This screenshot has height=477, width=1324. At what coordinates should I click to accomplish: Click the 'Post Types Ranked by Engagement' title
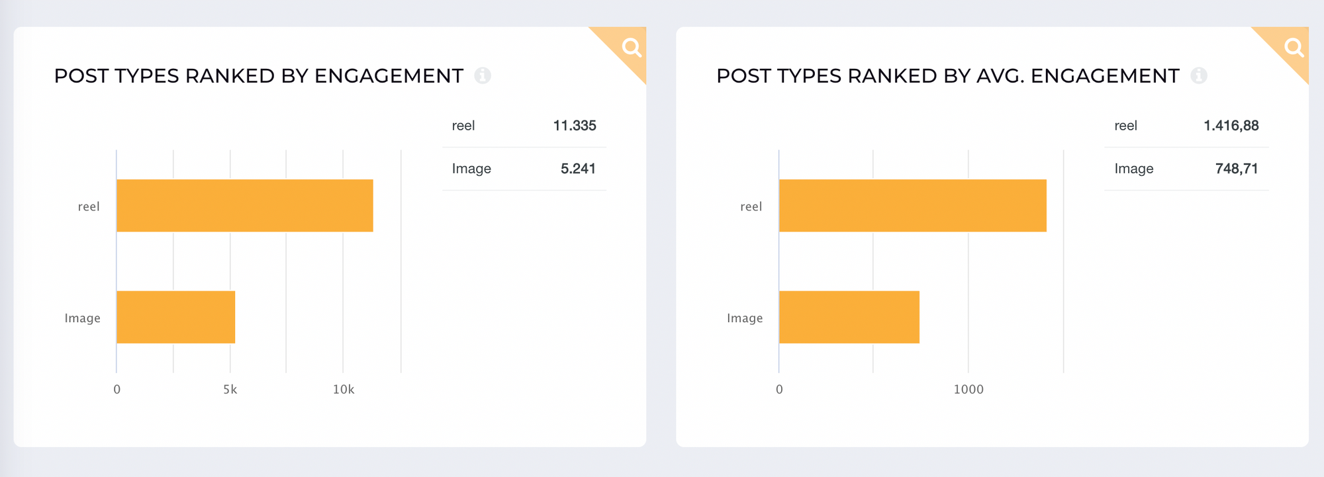pos(259,76)
